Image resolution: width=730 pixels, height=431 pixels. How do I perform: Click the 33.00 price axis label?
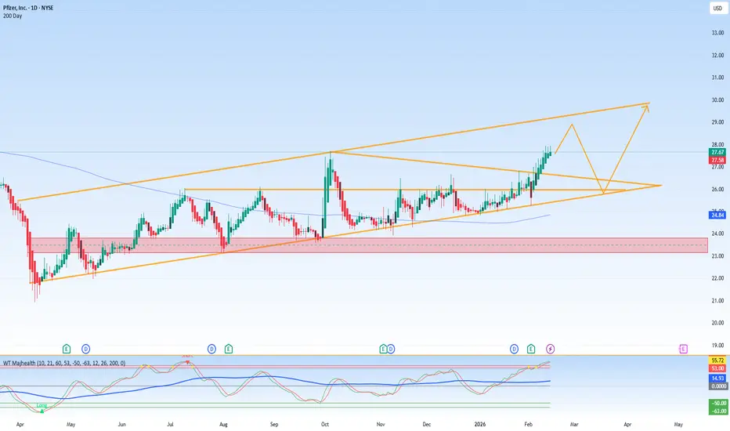(717, 33)
